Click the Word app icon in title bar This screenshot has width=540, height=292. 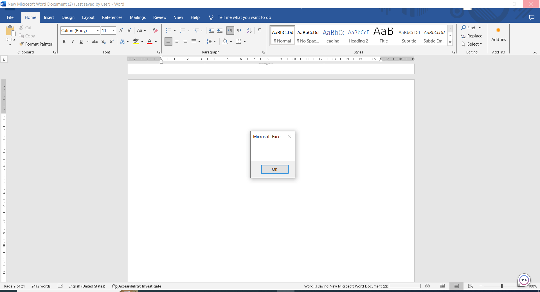(3, 4)
